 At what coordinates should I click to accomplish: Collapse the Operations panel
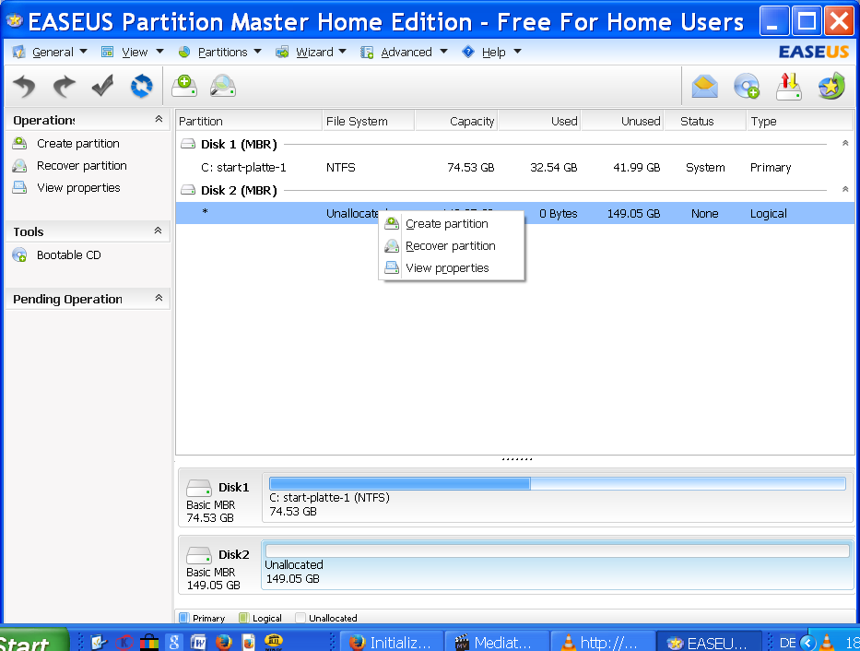tap(159, 119)
